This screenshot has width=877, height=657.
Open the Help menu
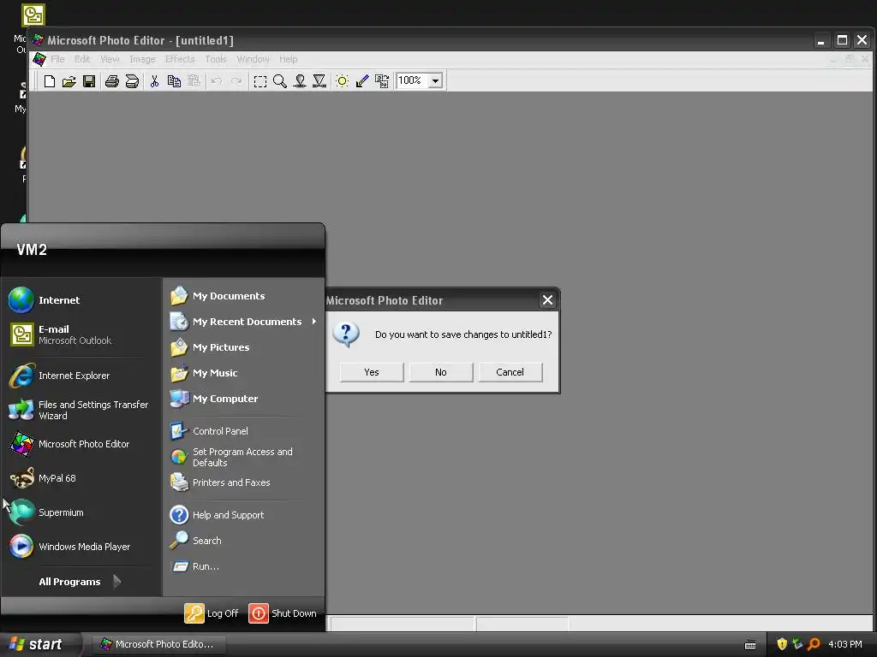click(x=288, y=59)
